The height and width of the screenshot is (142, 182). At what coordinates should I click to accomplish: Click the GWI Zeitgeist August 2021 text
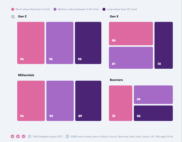click(47, 136)
